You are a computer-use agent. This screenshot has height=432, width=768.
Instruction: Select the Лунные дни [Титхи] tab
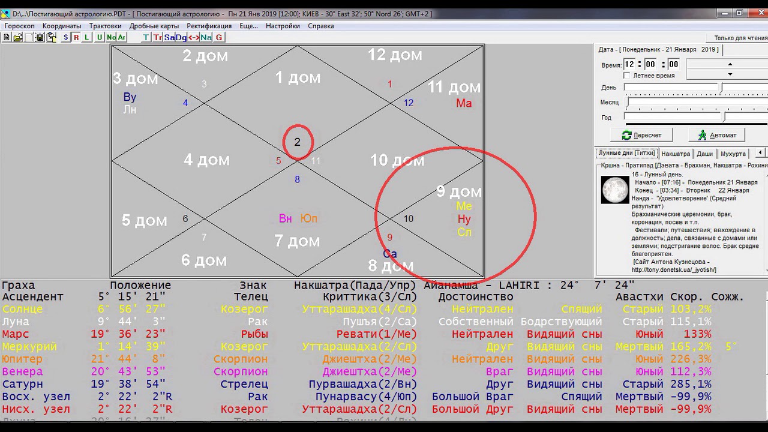pyautogui.click(x=627, y=153)
